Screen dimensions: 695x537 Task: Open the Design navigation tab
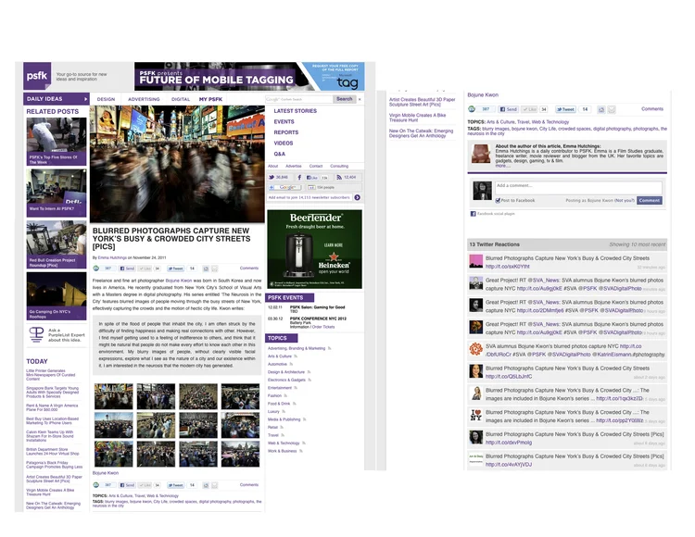106,99
